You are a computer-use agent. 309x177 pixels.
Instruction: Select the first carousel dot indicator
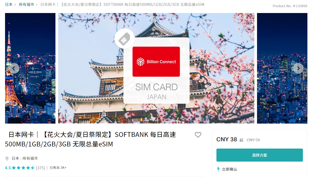pos(153,119)
